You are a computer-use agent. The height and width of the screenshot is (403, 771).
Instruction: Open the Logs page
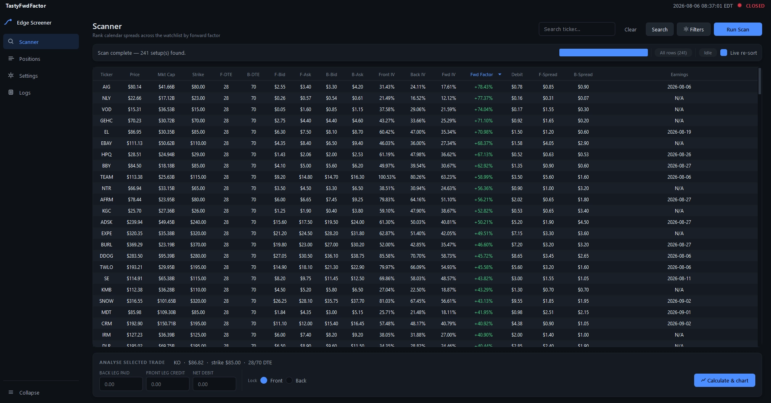click(41, 92)
